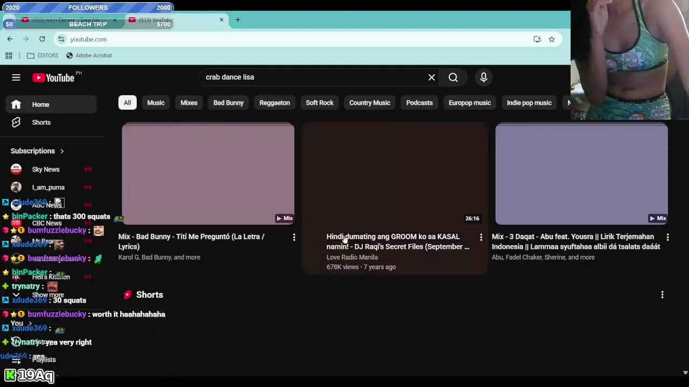Click the '678K views · 7 years ago' text
The image size is (689, 387).
361,267
